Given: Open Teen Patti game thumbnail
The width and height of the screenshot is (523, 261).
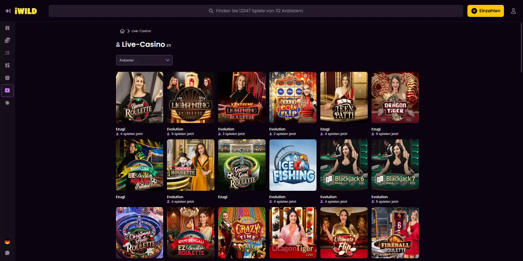Looking at the screenshot, I should click(344, 97).
